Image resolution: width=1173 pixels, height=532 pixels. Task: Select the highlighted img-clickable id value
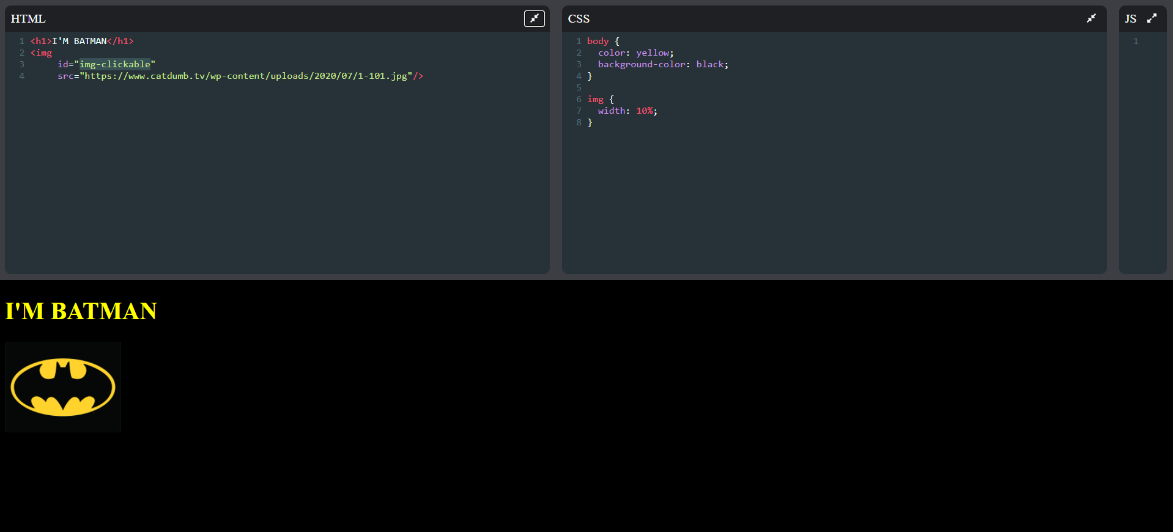(115, 64)
